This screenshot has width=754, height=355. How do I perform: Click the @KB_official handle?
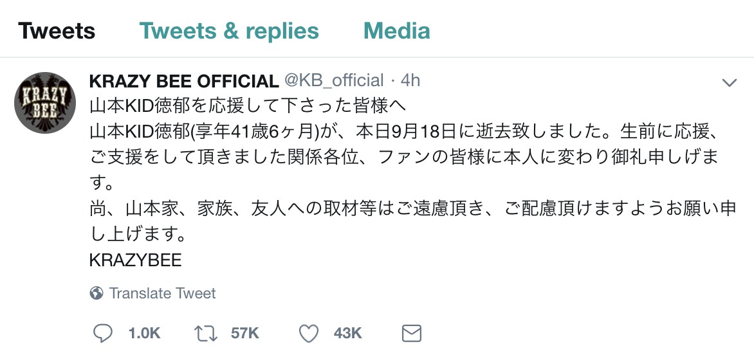coord(334,81)
